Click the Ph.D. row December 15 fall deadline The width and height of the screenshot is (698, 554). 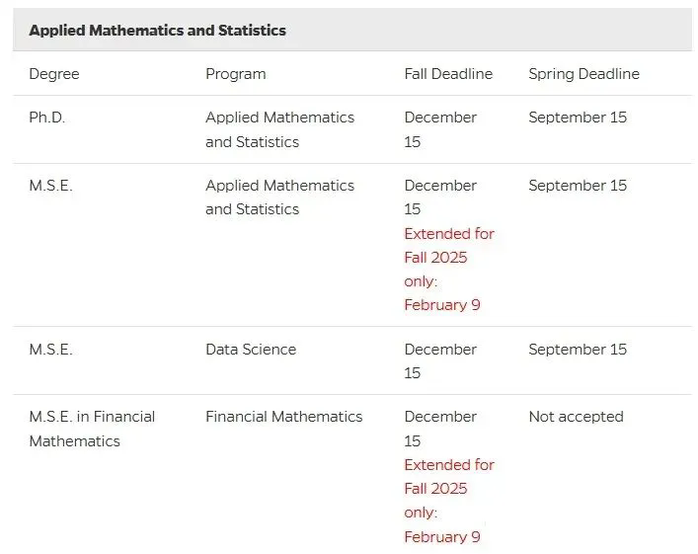[440, 129]
